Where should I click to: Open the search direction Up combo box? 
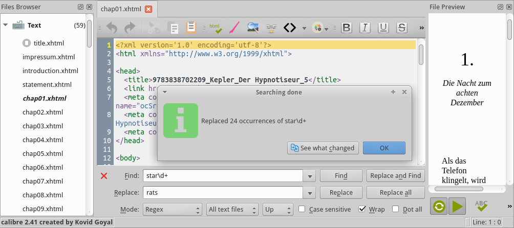point(277,210)
